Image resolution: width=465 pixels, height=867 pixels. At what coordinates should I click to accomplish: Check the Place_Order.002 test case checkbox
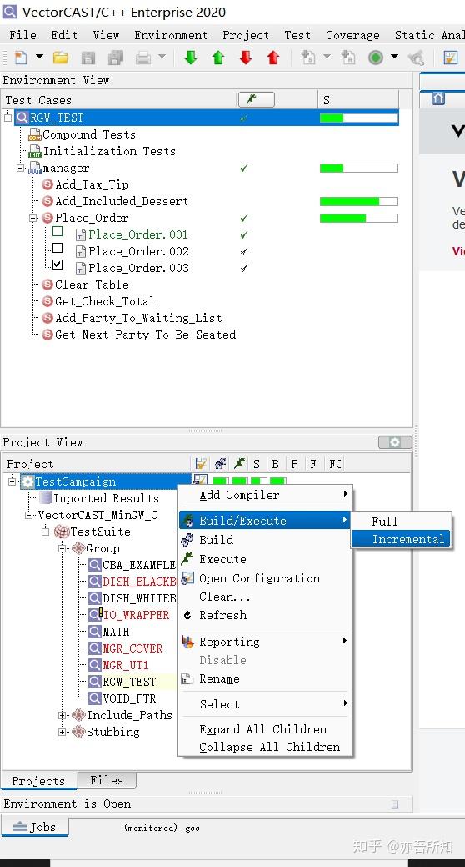[57, 249]
